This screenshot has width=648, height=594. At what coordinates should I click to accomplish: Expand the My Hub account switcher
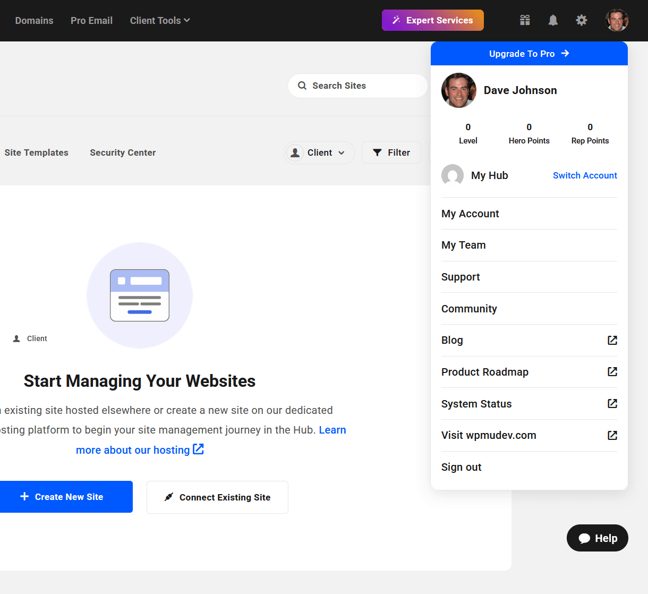[x=489, y=175]
